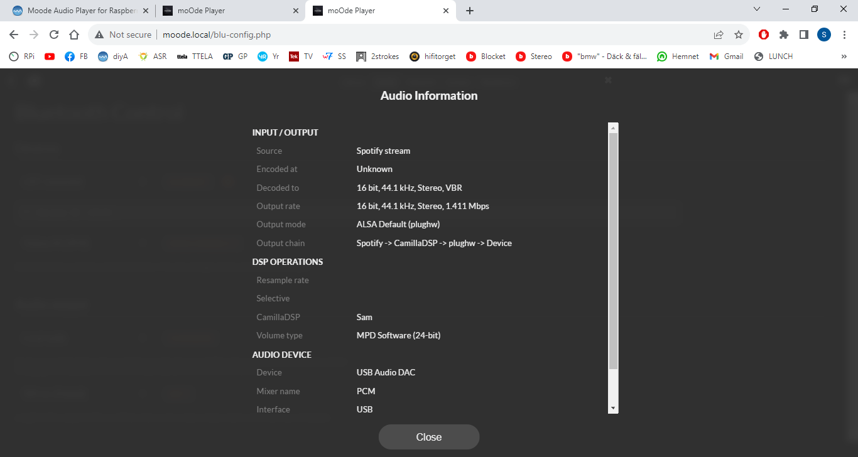Select the "USB Audio DAC" device value
858x457 pixels.
point(386,372)
